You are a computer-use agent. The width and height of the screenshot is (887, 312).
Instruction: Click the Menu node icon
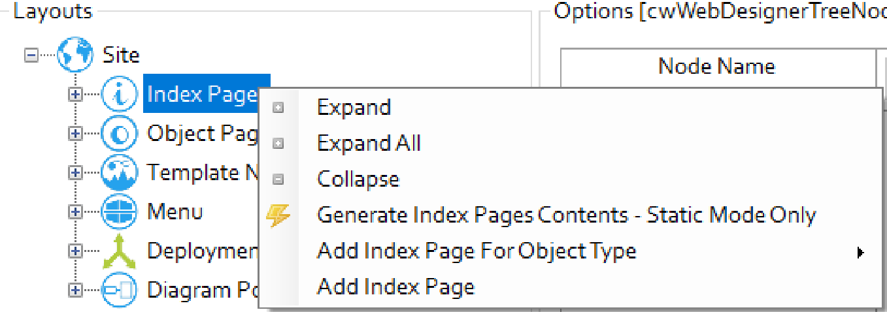pyautogui.click(x=120, y=212)
